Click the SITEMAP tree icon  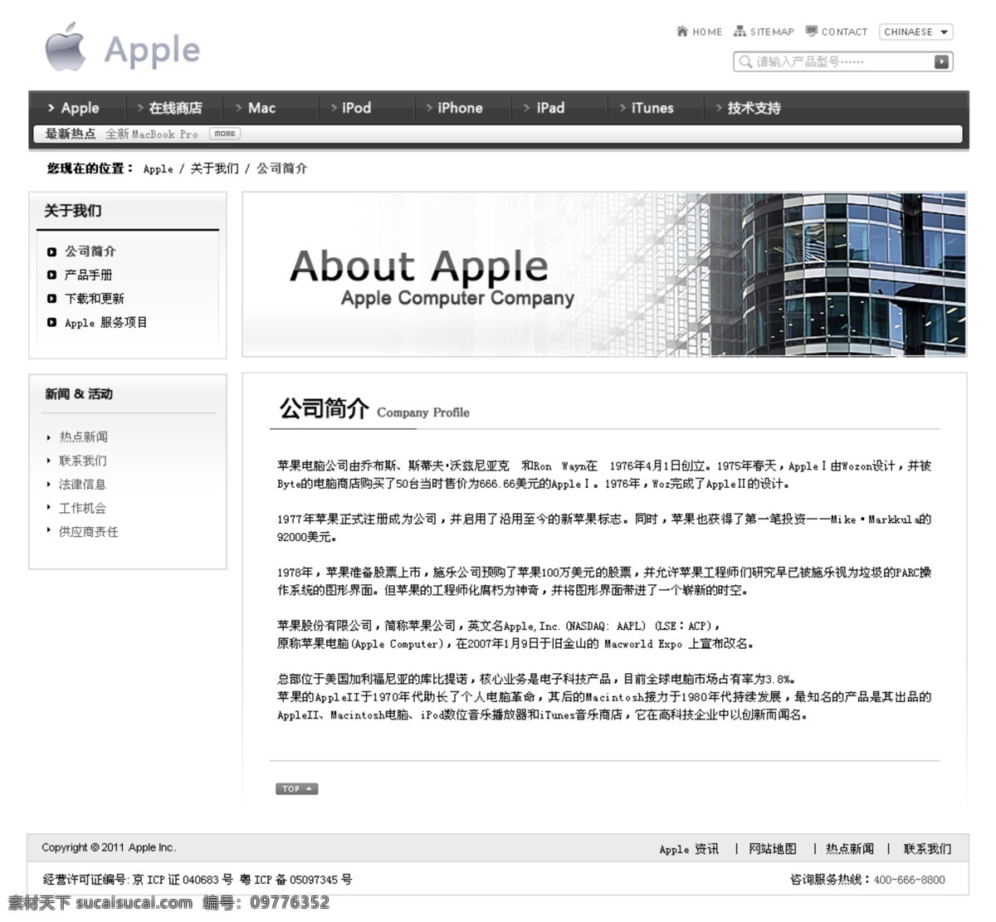tap(740, 32)
